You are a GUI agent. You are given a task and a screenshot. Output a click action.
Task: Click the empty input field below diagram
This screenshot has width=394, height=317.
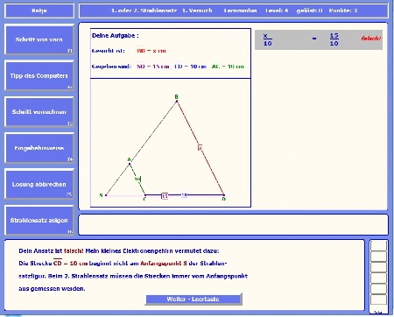pos(233,224)
